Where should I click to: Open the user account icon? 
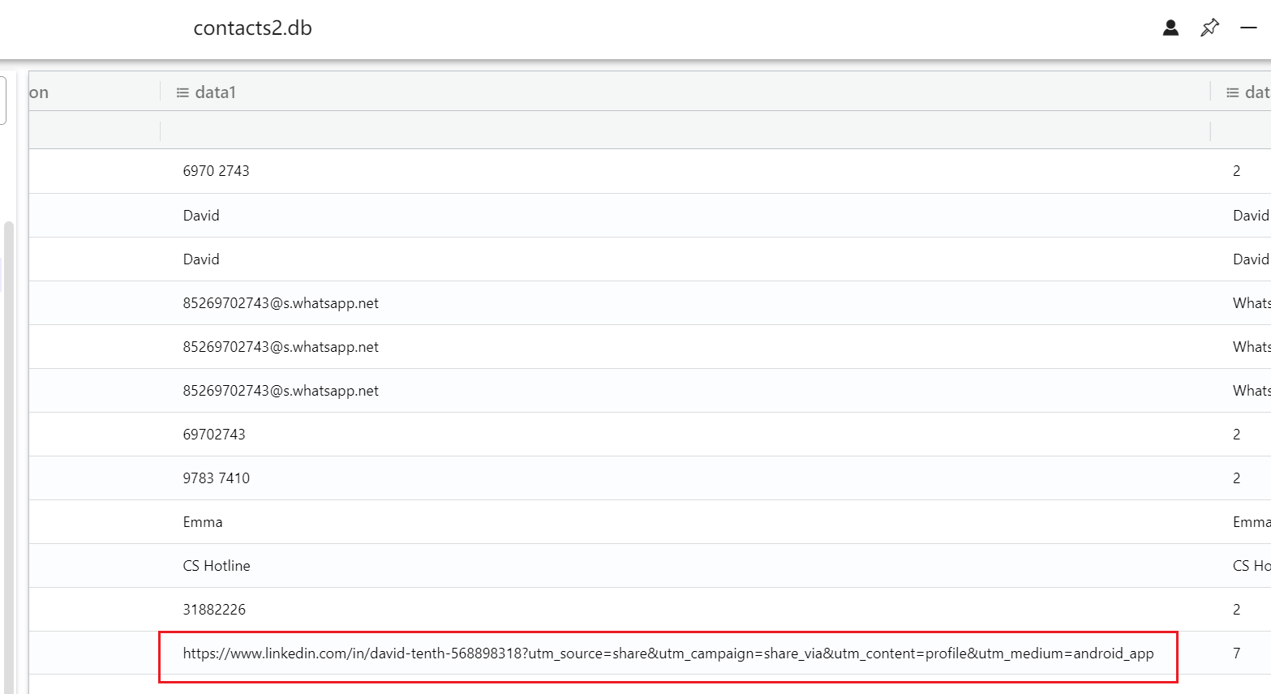coord(1170,28)
